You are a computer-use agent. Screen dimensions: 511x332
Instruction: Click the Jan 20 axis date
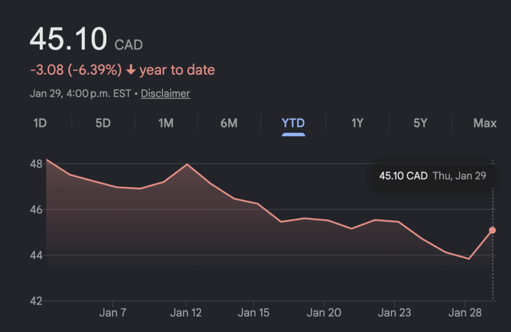[x=324, y=313]
